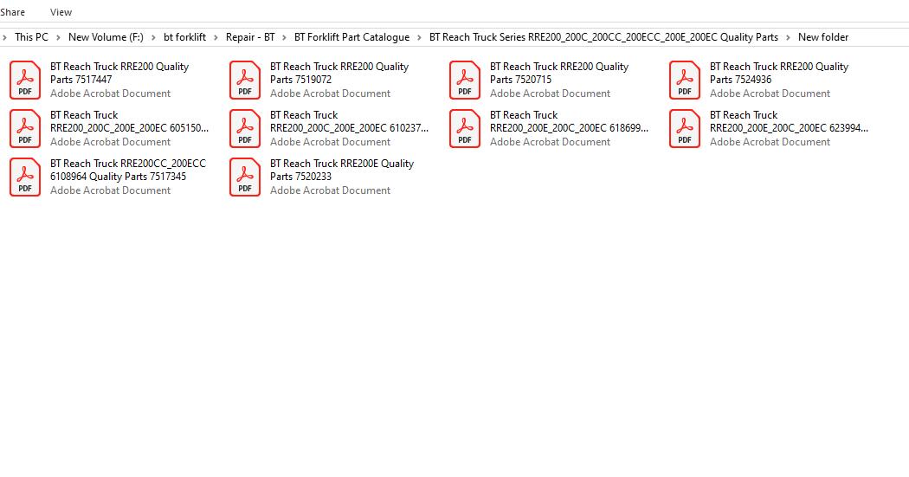Select file name 'BT Reach Truck RRE200E Quality Parts 7520233'
Image resolution: width=909 pixels, height=477 pixels.
click(342, 170)
